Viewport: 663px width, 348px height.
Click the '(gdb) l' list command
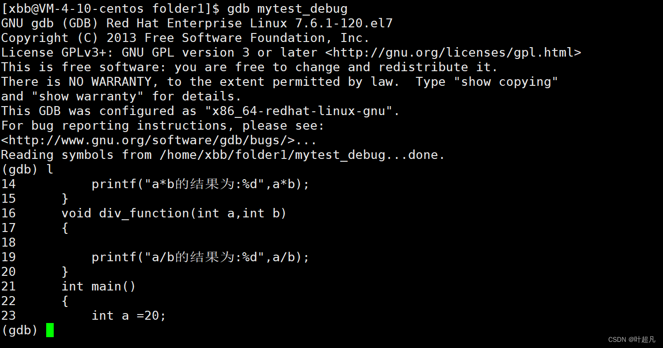point(27,169)
